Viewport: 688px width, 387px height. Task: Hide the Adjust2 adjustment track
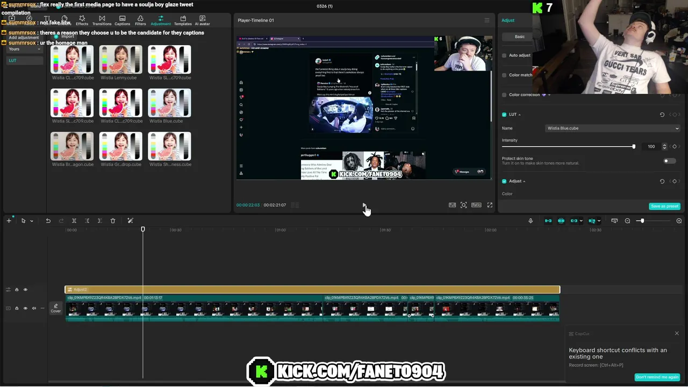click(x=25, y=290)
